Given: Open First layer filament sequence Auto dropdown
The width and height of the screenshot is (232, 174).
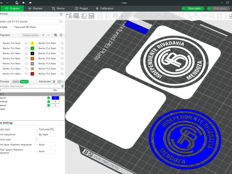Looking at the screenshot, I should [x=45, y=145].
